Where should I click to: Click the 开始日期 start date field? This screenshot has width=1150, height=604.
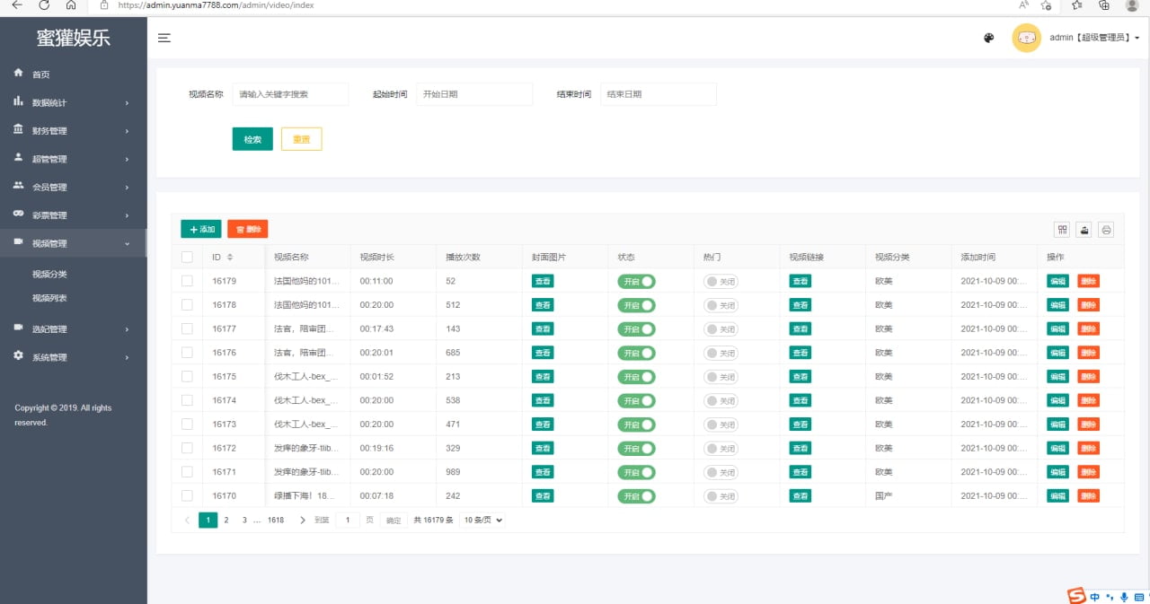474,94
